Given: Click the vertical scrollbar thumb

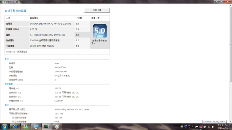Looking at the screenshot, I should (230, 44).
